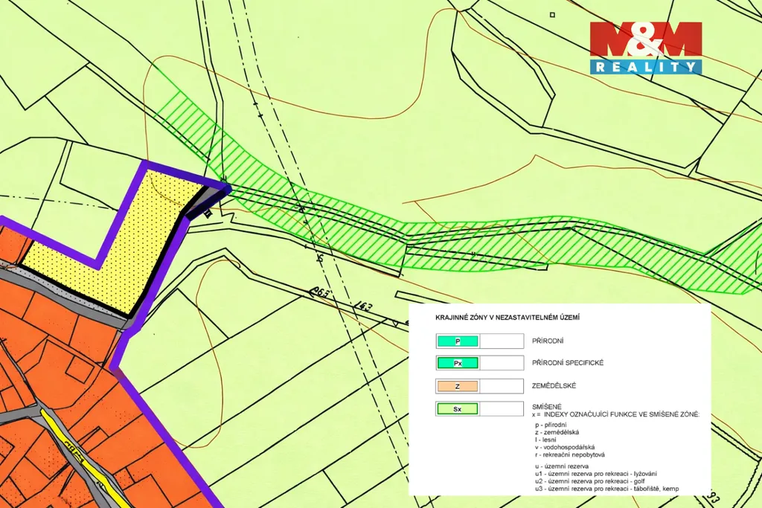Click the PŘÍRODNÍ legend label

pyautogui.click(x=548, y=341)
